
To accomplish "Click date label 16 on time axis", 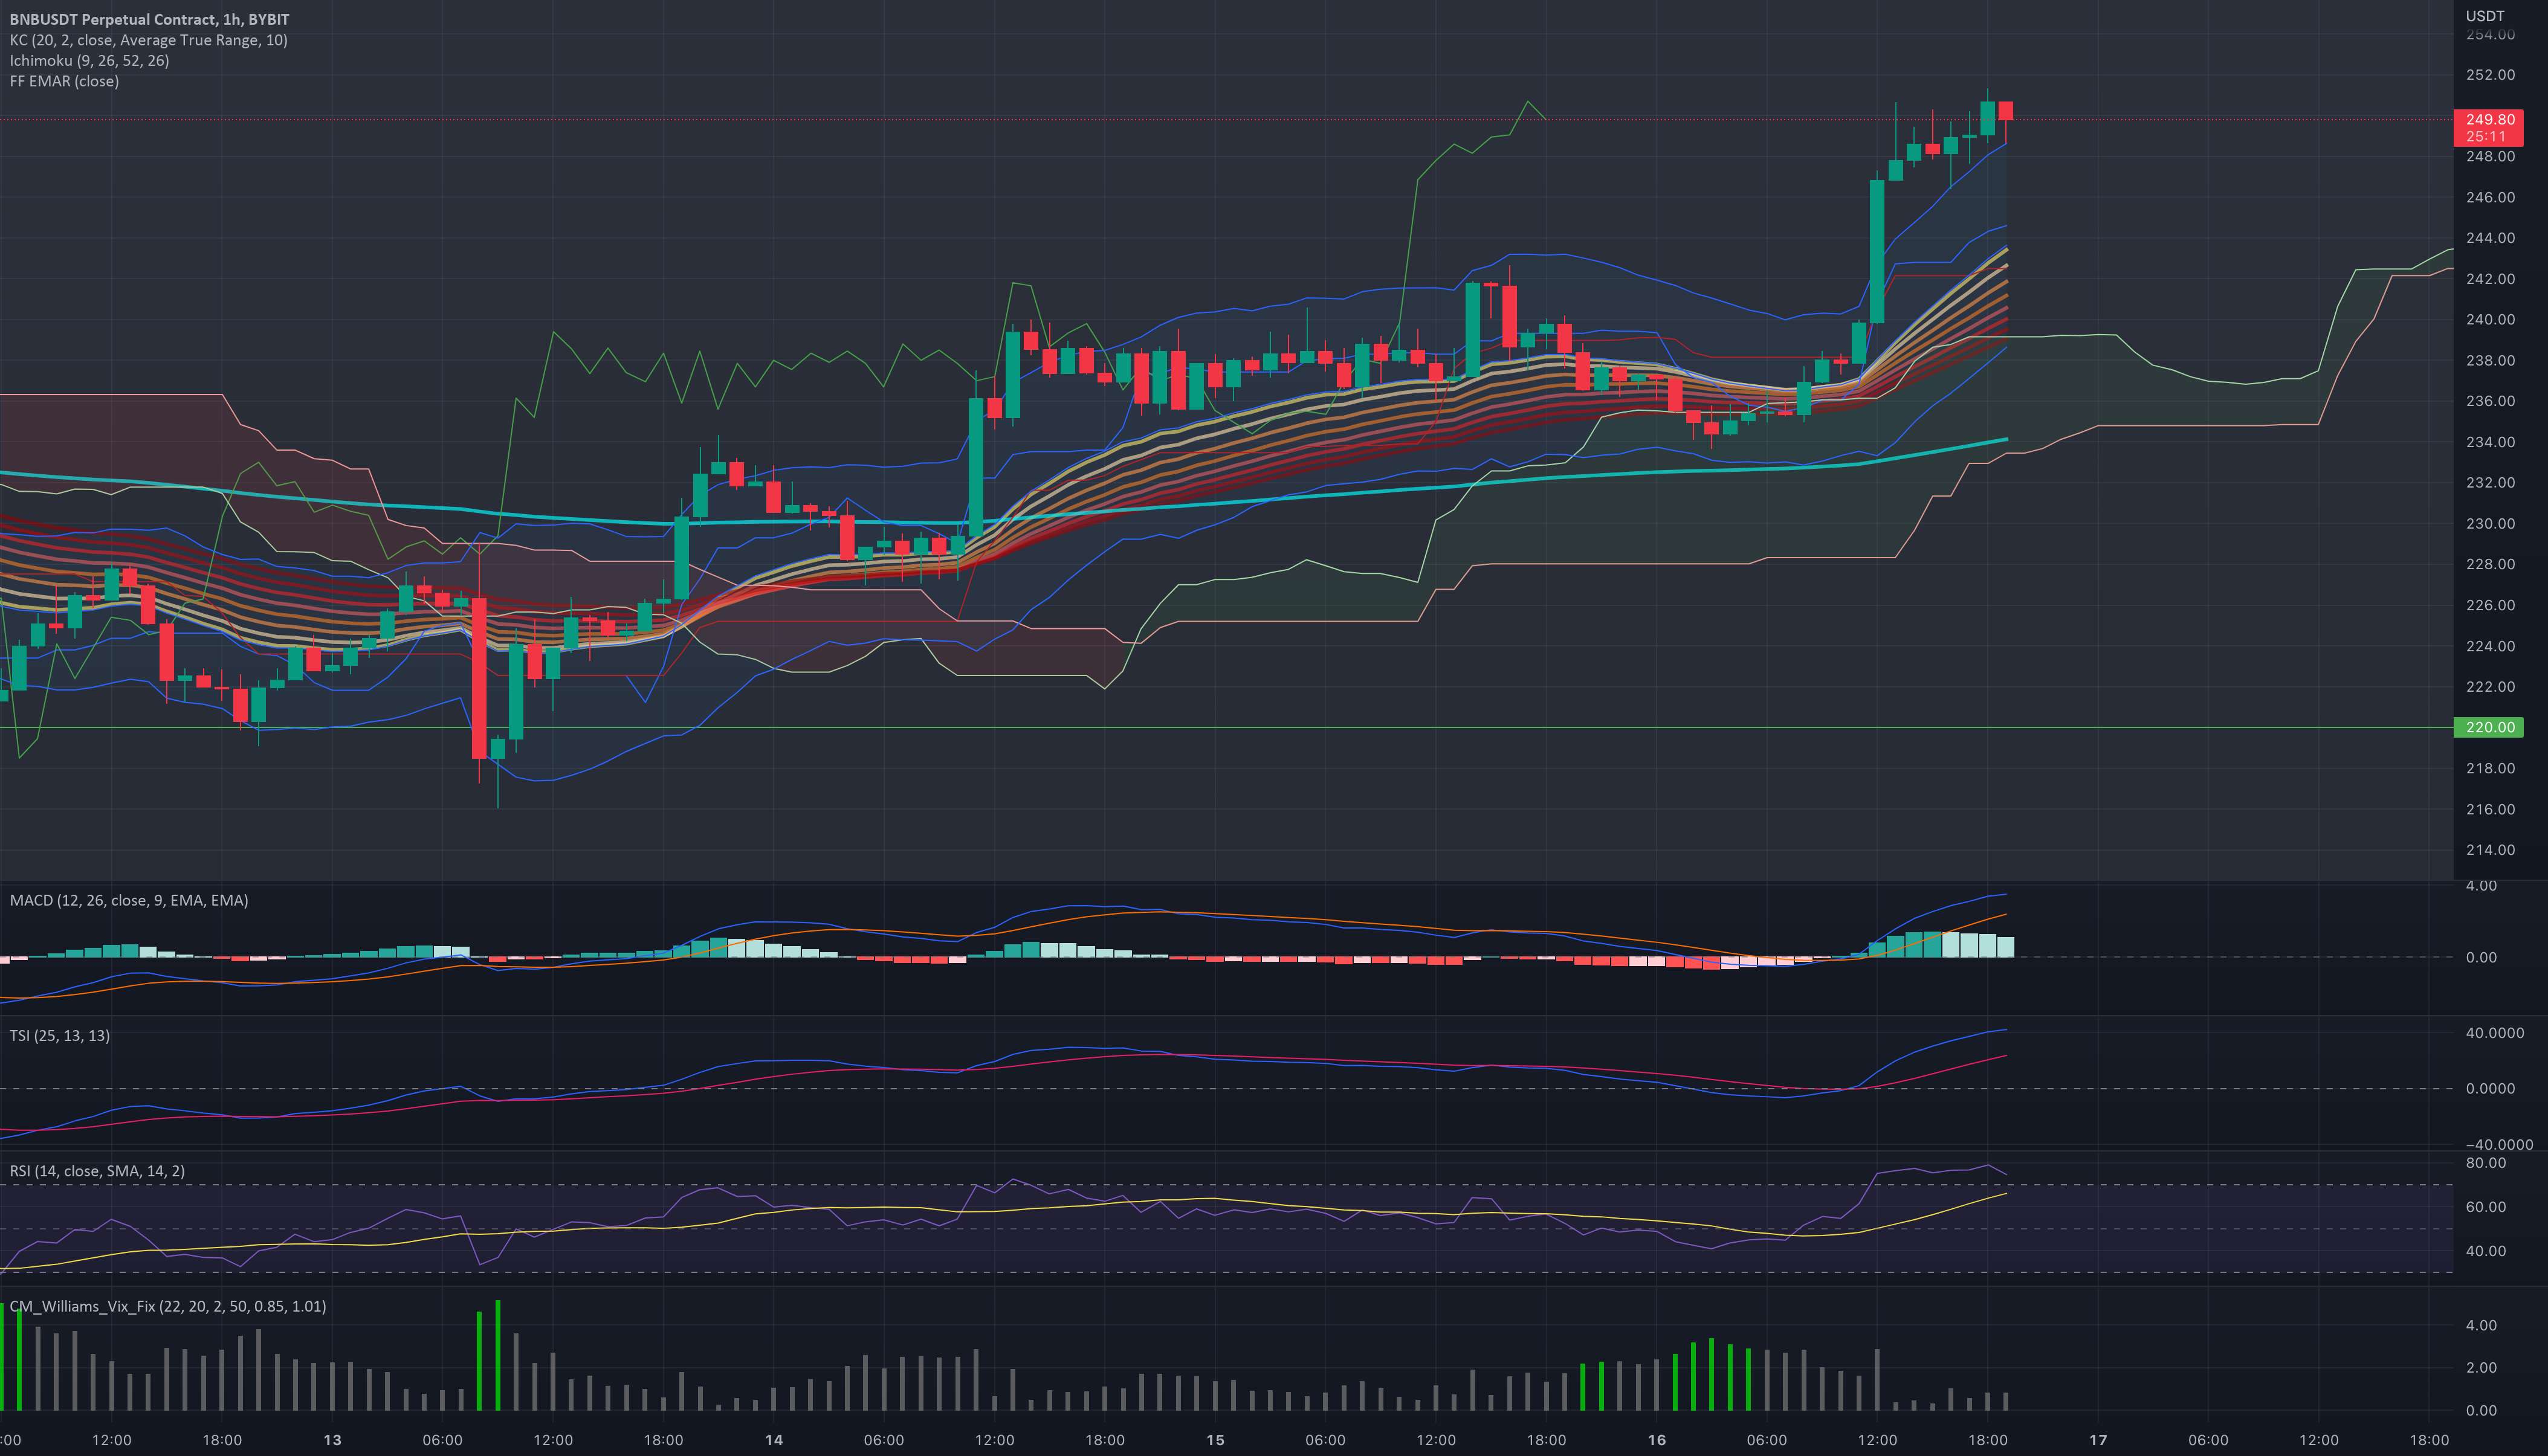I will 1657,1440.
